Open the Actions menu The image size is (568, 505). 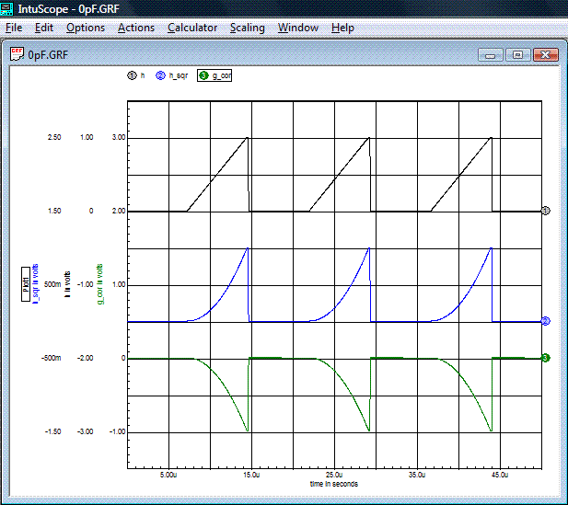(136, 28)
